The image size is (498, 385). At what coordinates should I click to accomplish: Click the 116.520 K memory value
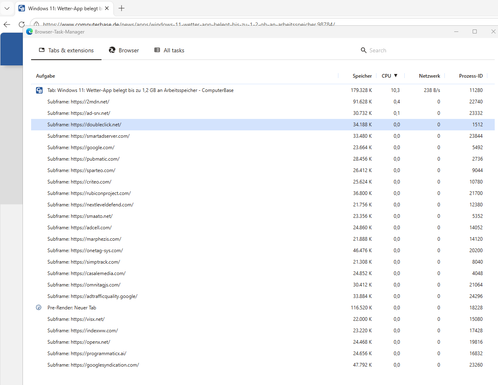(x=361, y=308)
